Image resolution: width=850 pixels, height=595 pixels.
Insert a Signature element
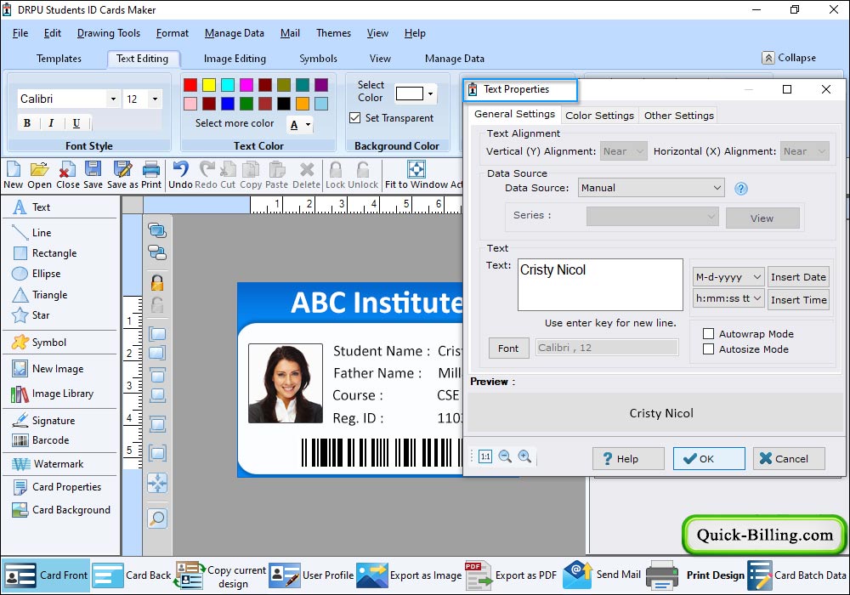coord(43,421)
